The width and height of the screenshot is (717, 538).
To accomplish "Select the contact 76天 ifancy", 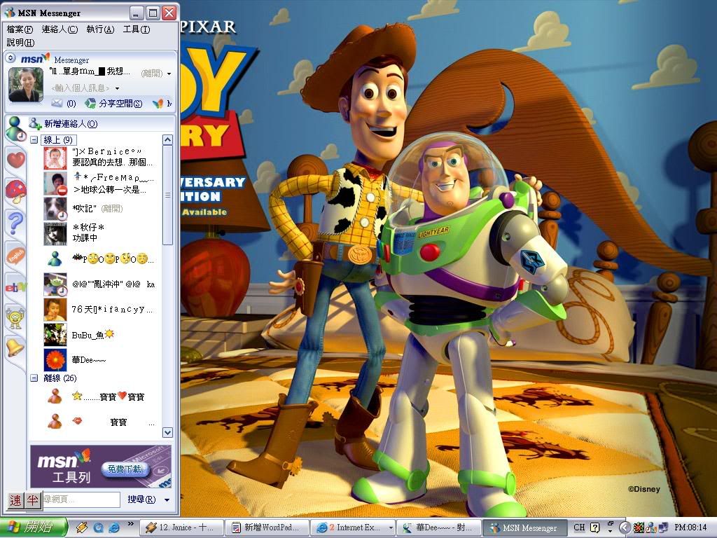I will [113, 309].
